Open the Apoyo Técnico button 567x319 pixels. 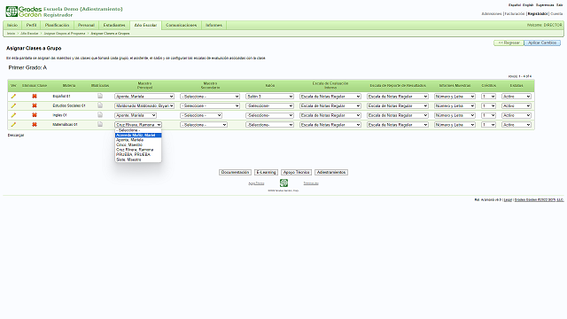[x=296, y=173]
